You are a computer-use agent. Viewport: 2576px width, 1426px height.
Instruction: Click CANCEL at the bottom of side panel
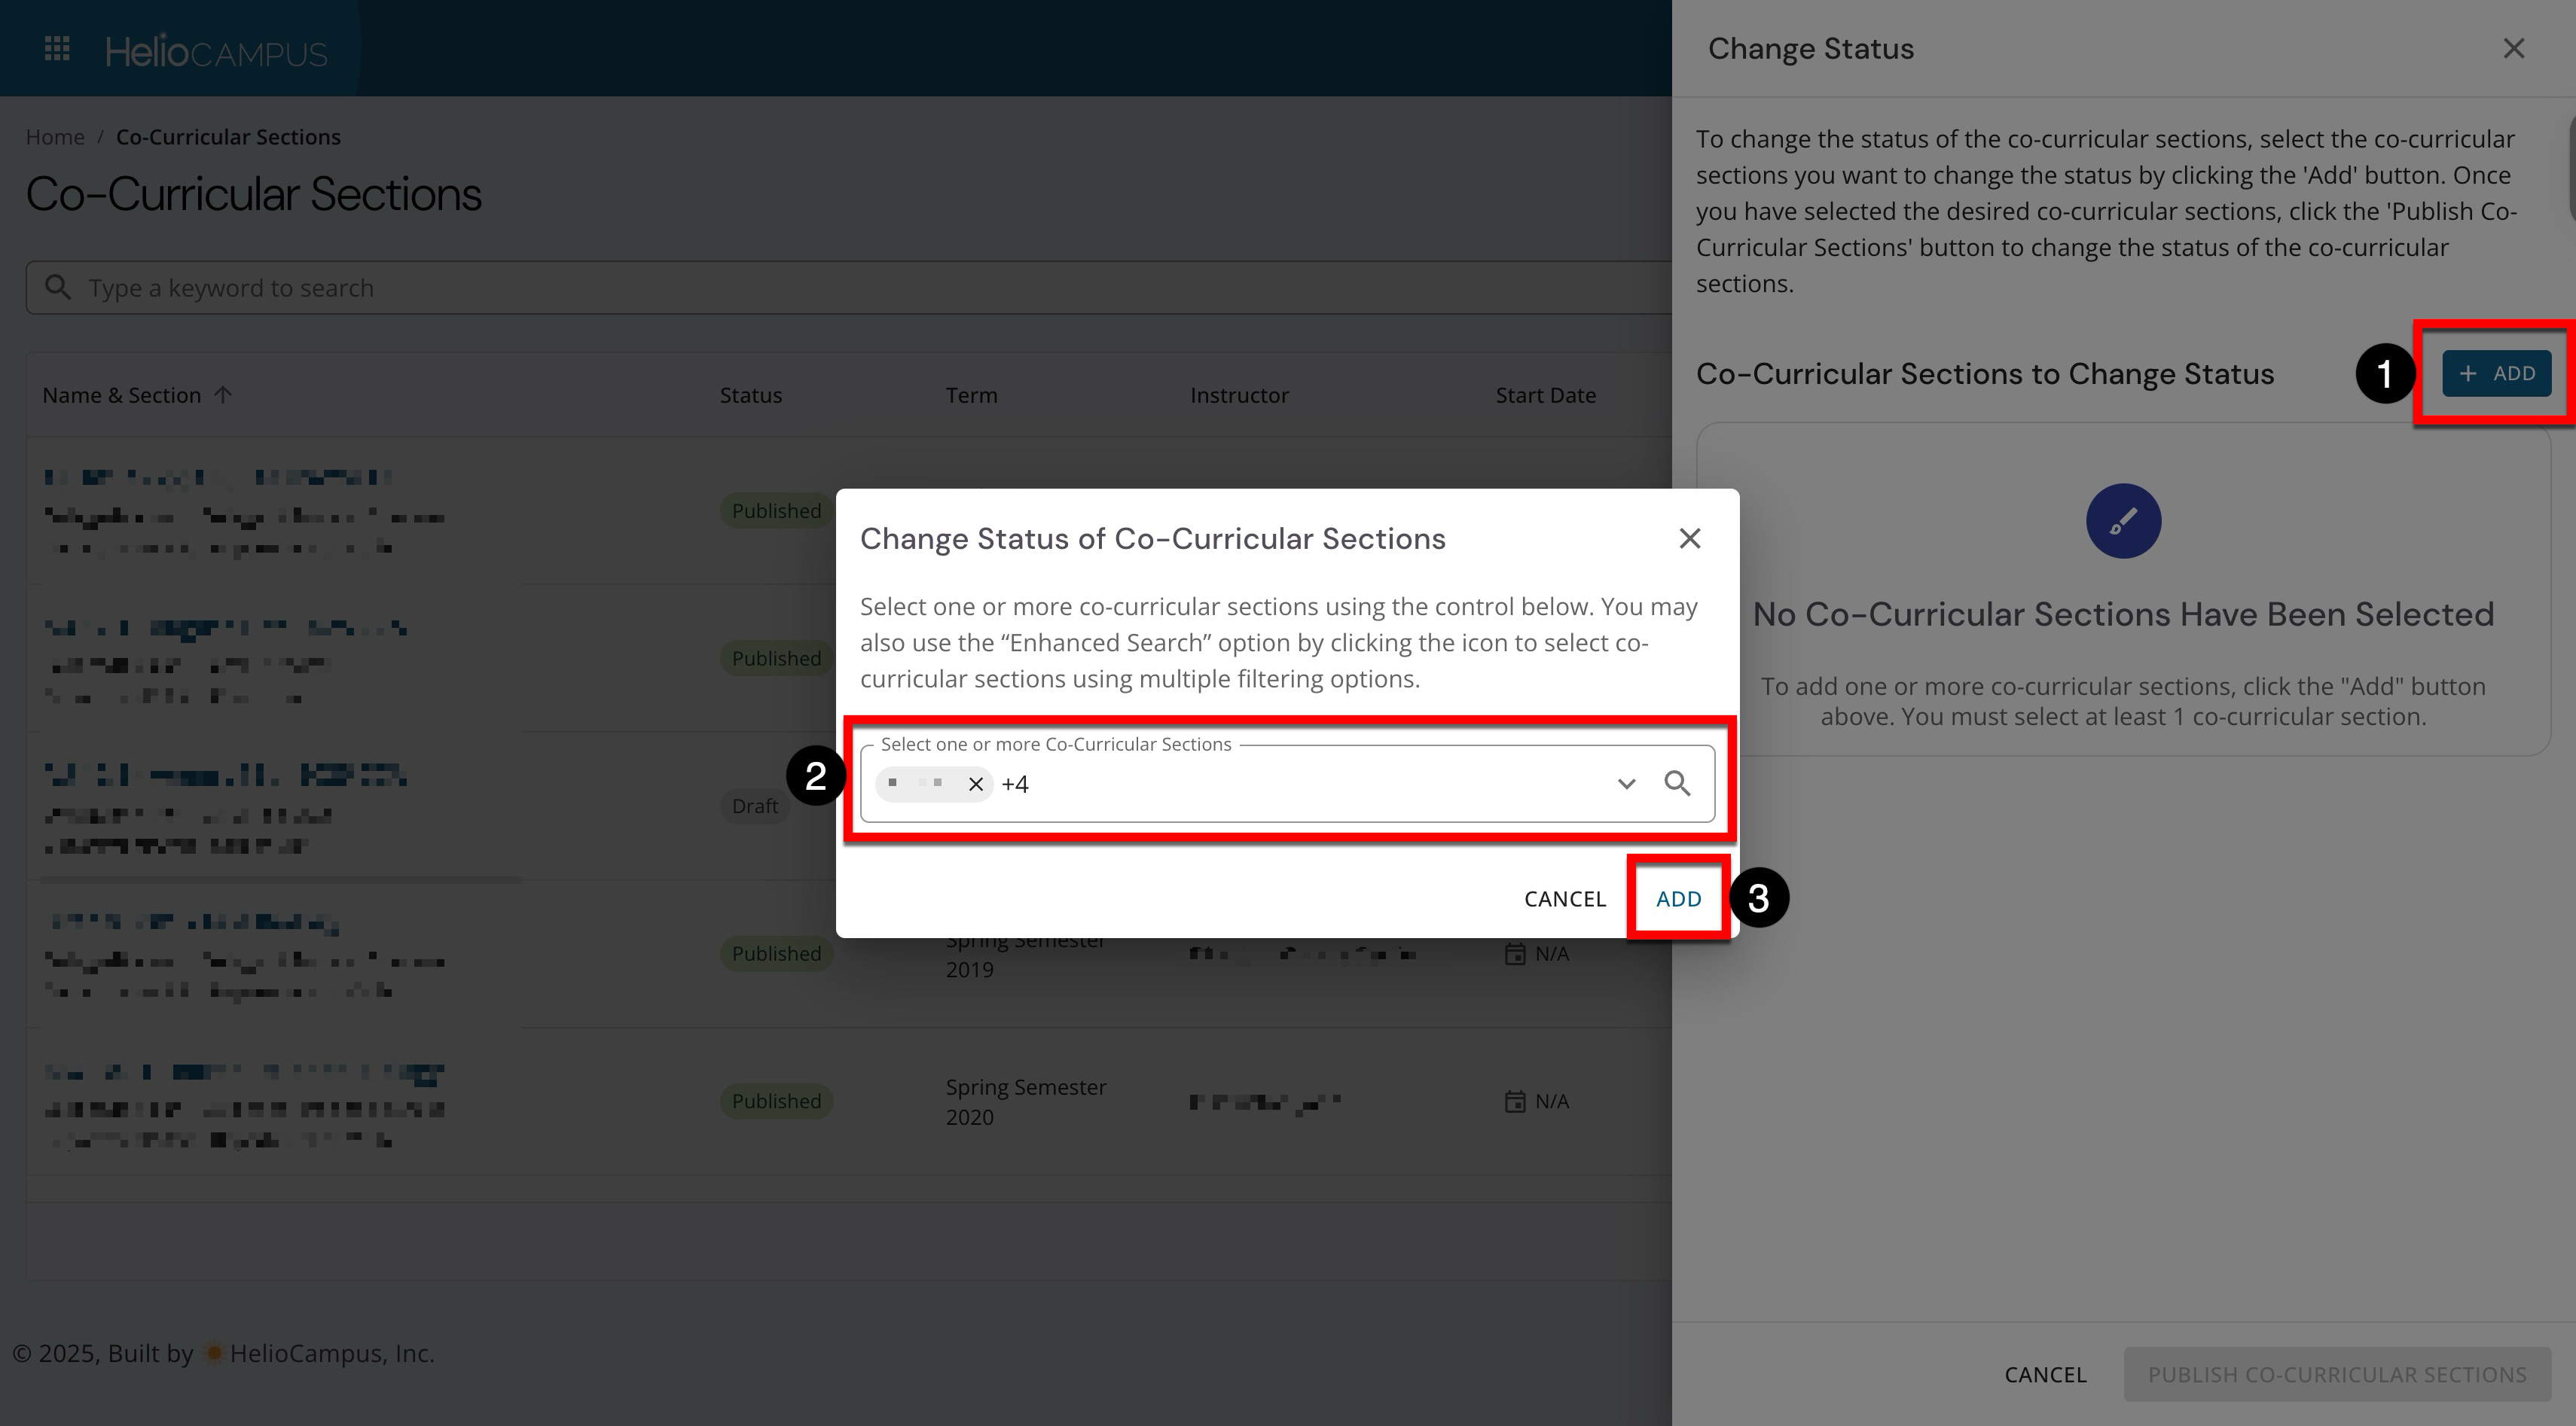click(x=2045, y=1374)
